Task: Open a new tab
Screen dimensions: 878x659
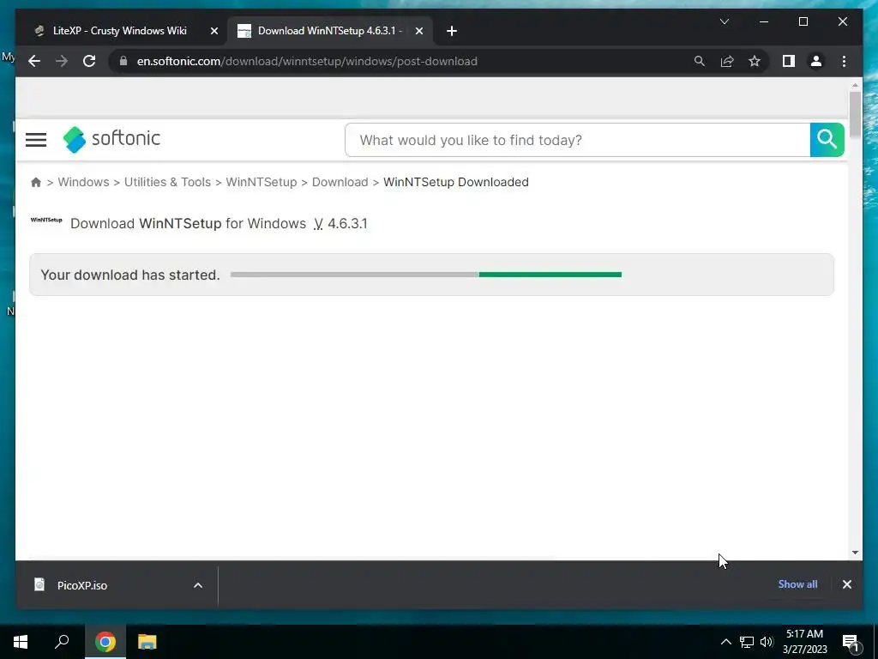Action: (452, 31)
